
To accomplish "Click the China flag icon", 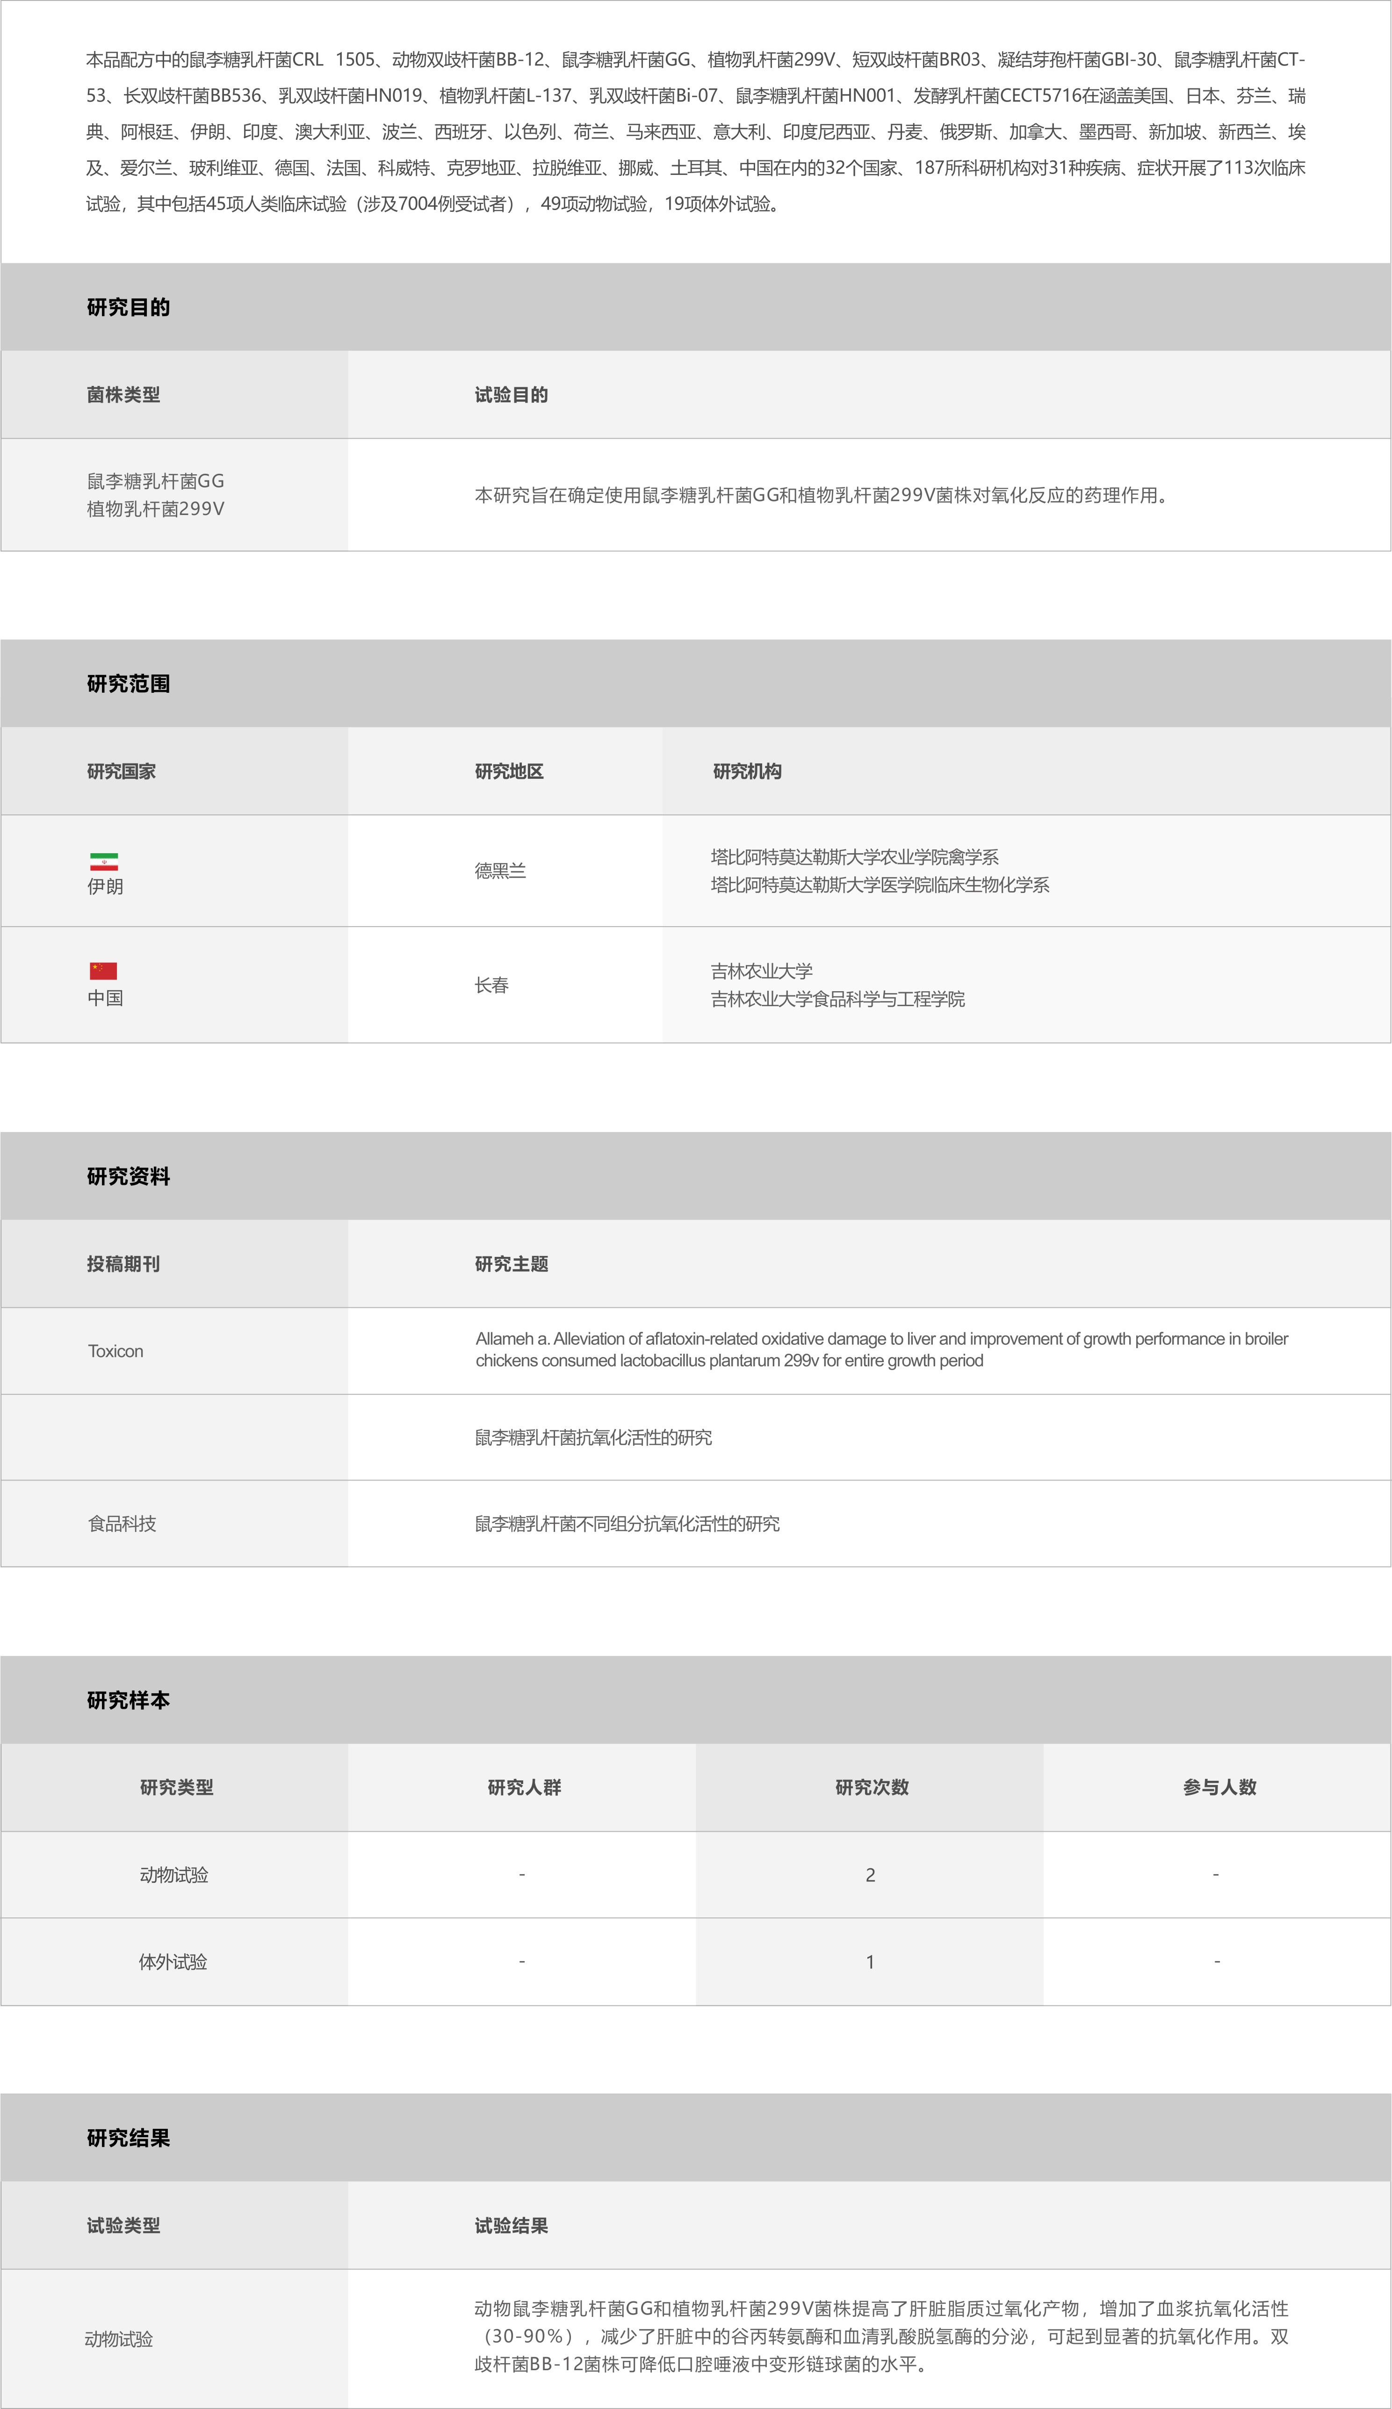I will [103, 971].
